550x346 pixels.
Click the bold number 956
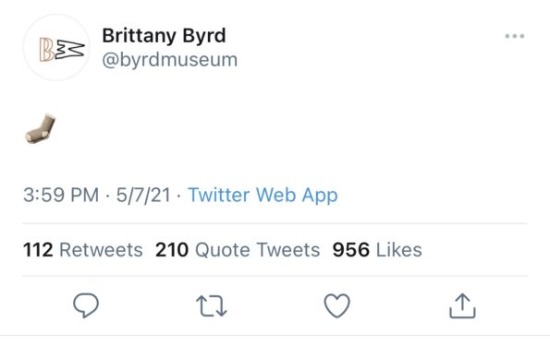[350, 250]
